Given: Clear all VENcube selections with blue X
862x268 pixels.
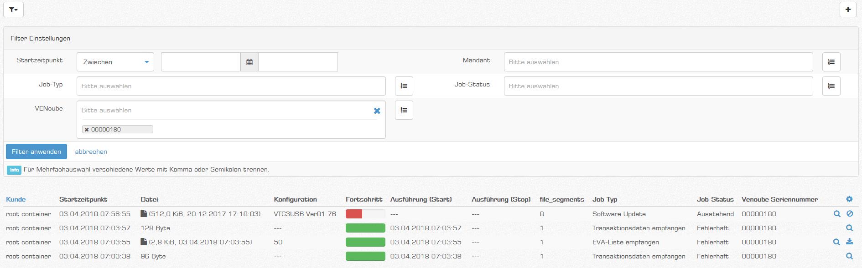Looking at the screenshot, I should 377,111.
